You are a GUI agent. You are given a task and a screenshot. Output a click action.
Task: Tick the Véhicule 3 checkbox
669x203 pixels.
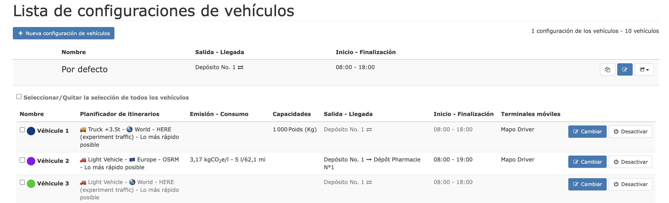click(x=22, y=182)
